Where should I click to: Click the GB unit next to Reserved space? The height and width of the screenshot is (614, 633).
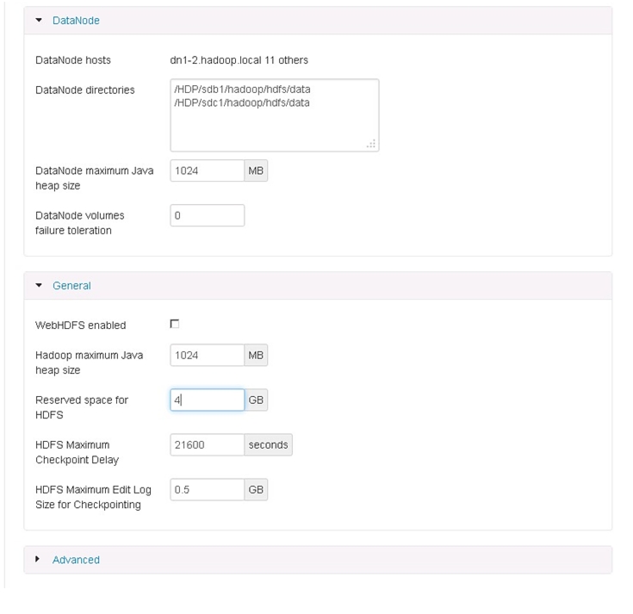coord(256,400)
